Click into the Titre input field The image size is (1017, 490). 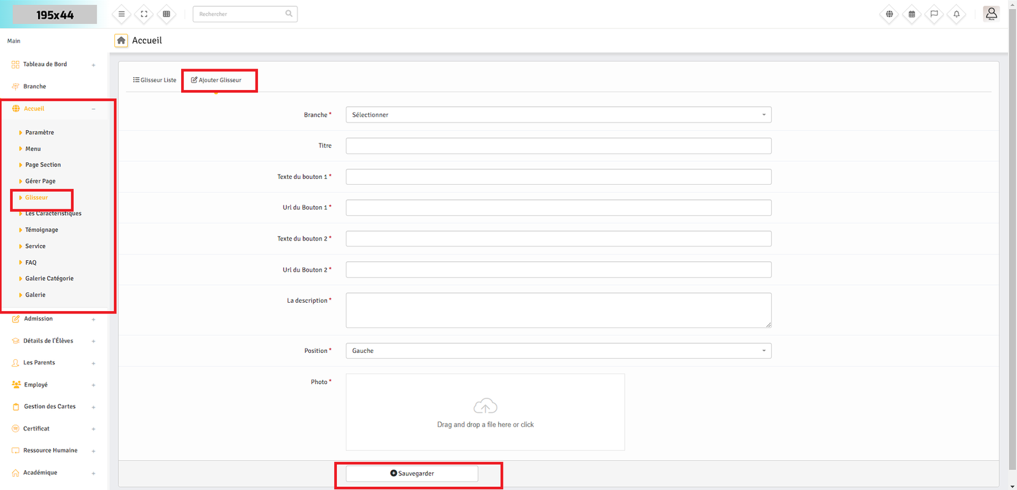[558, 146]
